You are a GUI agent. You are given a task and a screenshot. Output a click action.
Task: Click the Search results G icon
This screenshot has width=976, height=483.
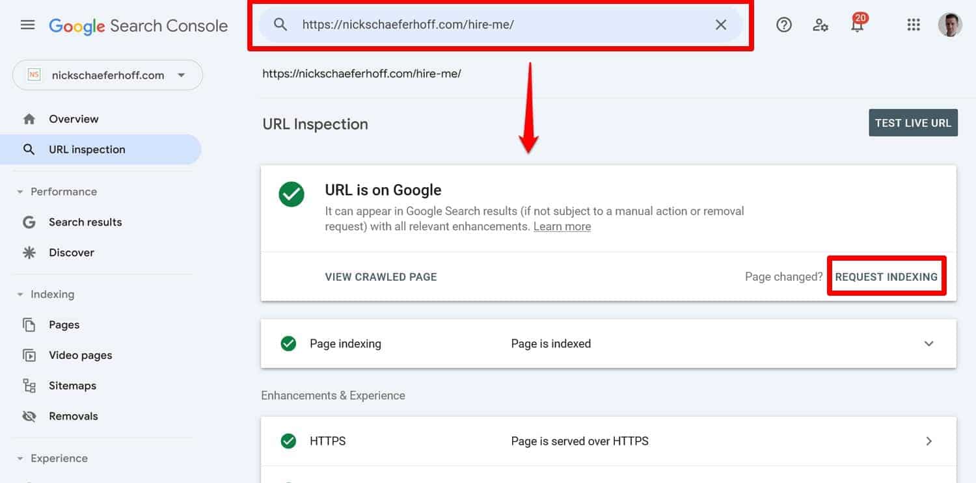[29, 222]
